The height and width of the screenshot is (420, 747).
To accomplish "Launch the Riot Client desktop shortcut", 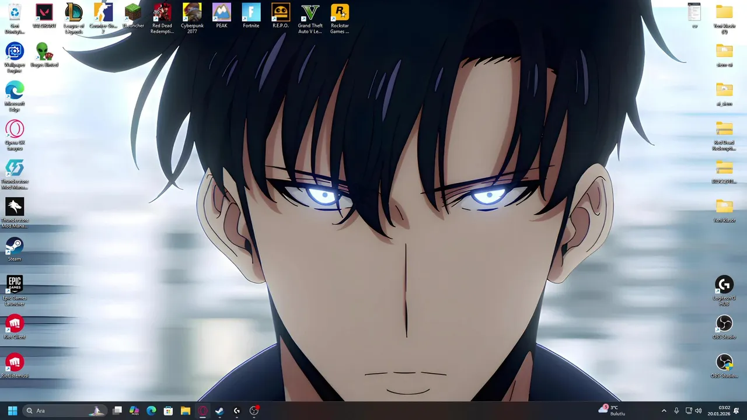I will click(x=15, y=327).
